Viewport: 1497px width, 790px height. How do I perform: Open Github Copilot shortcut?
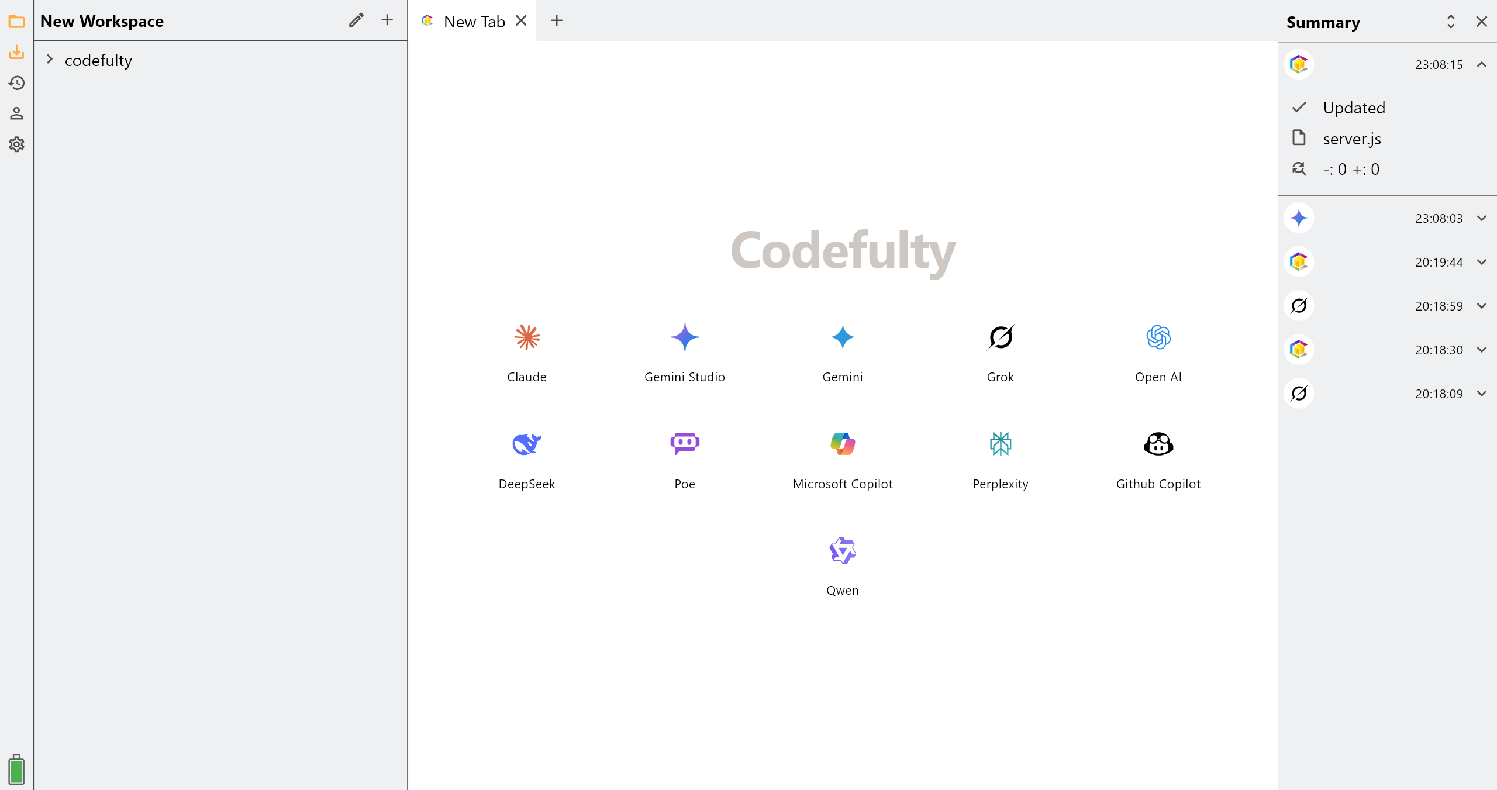1158,444
